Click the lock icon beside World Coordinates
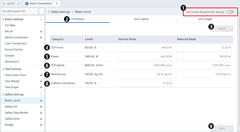Viewport: 240px width, 132px height. coord(41,37)
